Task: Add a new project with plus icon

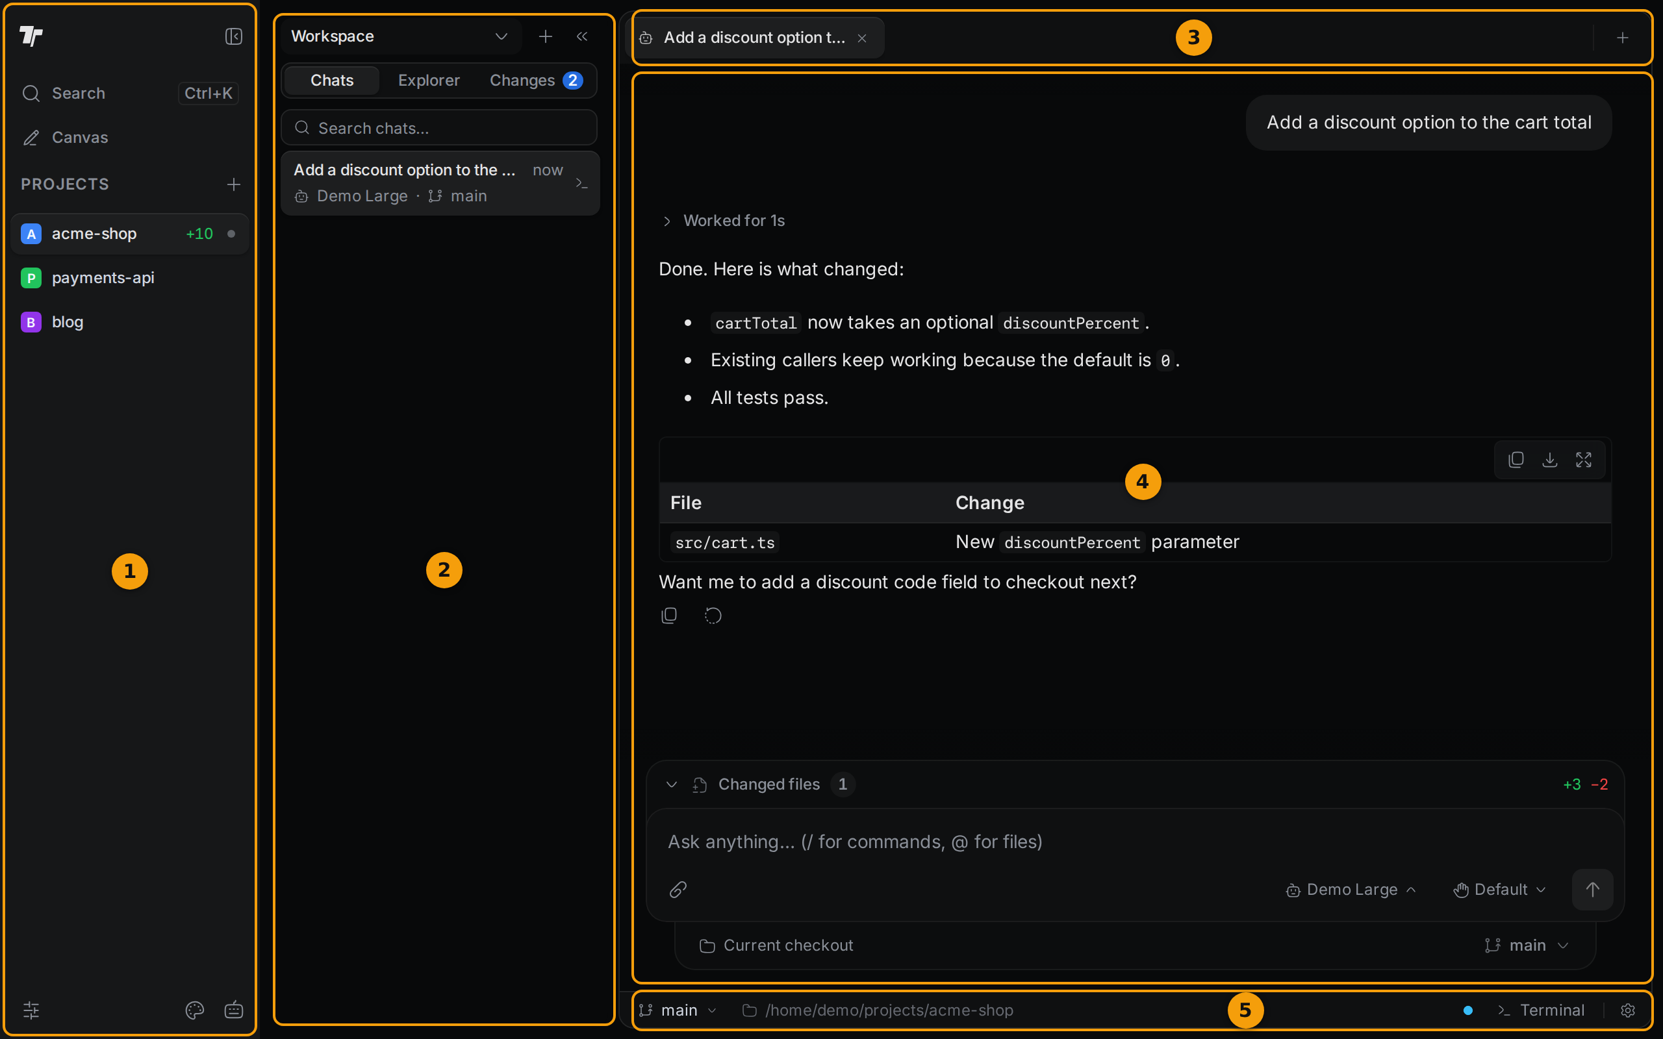Action: pos(234,184)
